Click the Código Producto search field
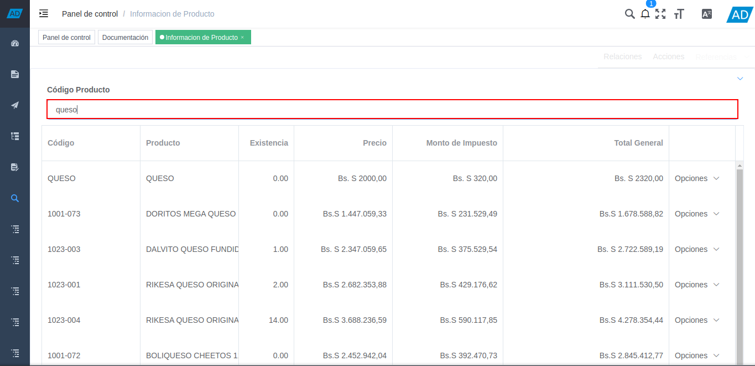This screenshot has height=366, width=755. pyautogui.click(x=392, y=109)
